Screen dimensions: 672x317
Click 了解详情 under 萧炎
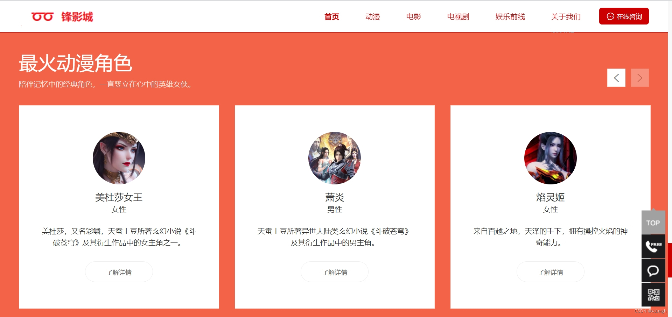coord(335,272)
